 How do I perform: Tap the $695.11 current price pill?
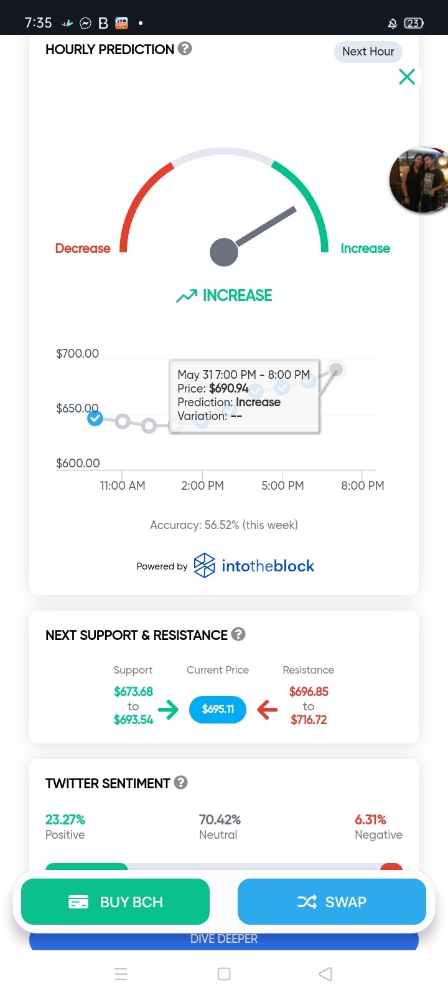218,709
